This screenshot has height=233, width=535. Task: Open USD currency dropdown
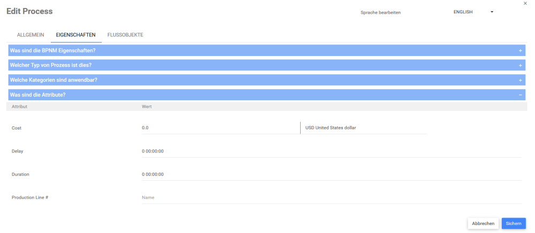pos(364,128)
